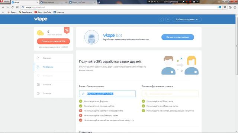The image size is (238, 133).
Task: Click the Получайте 20% заработка ваших друзей heading
Action: click(x=110, y=62)
